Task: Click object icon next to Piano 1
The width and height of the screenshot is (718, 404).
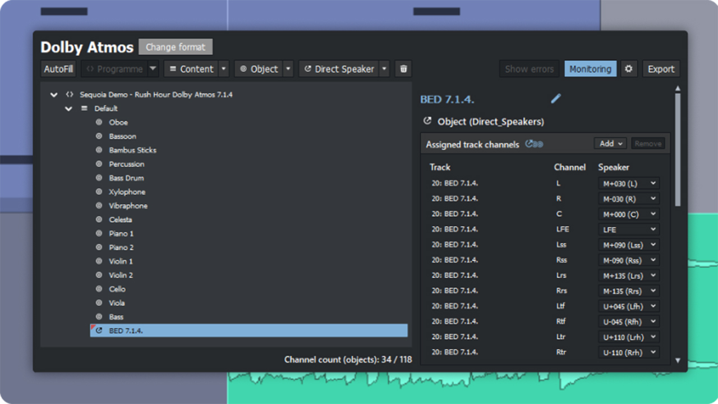Action: tap(99, 233)
